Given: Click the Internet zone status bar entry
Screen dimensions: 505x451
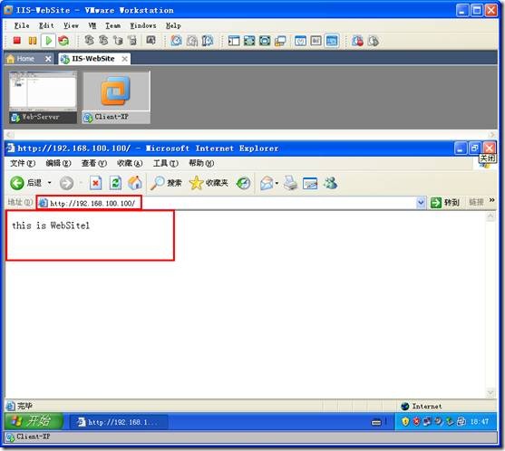Looking at the screenshot, I should 422,407.
